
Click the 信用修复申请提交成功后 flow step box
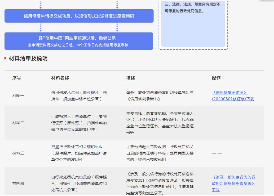coord(79,16)
